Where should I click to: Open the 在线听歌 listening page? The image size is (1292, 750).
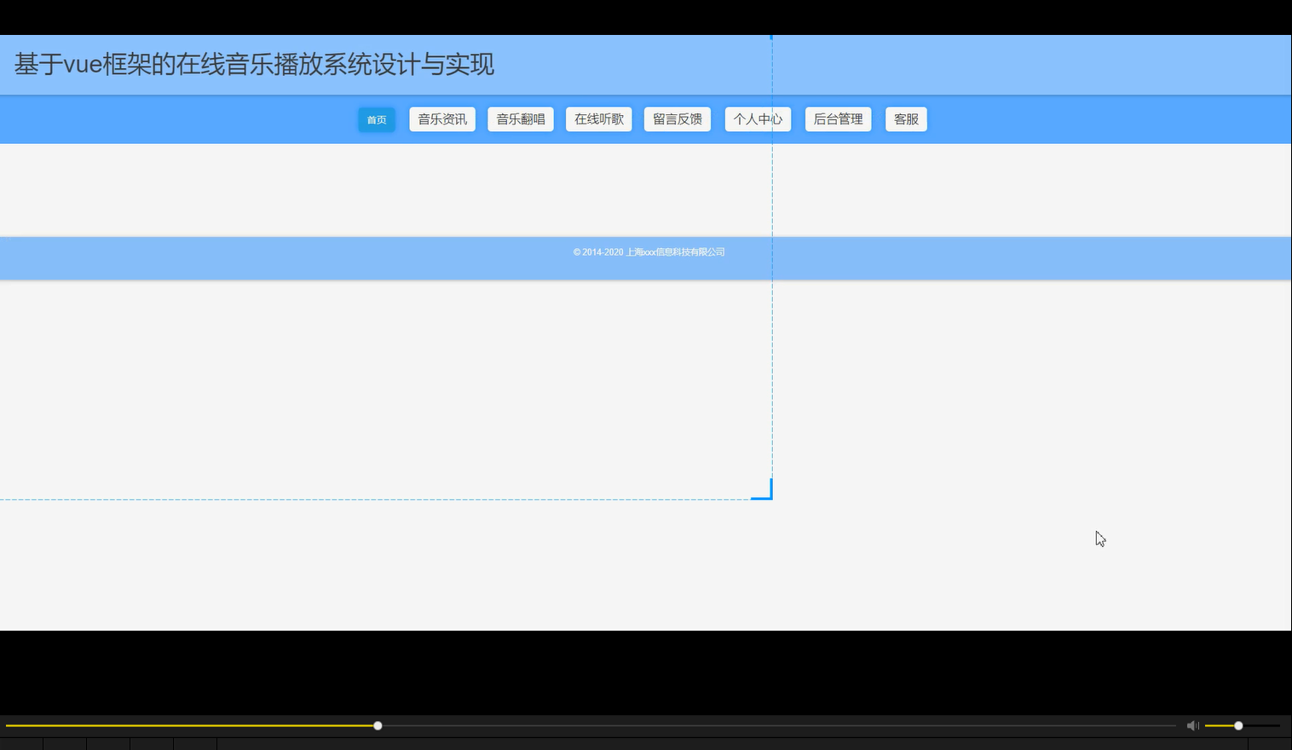(x=598, y=118)
